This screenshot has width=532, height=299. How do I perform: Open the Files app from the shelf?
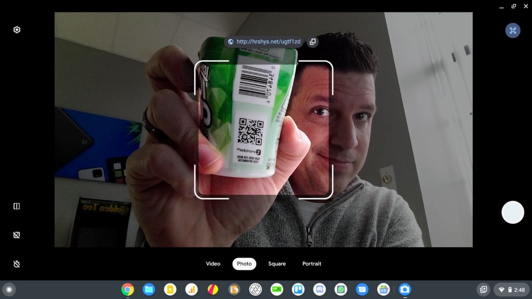click(x=149, y=290)
